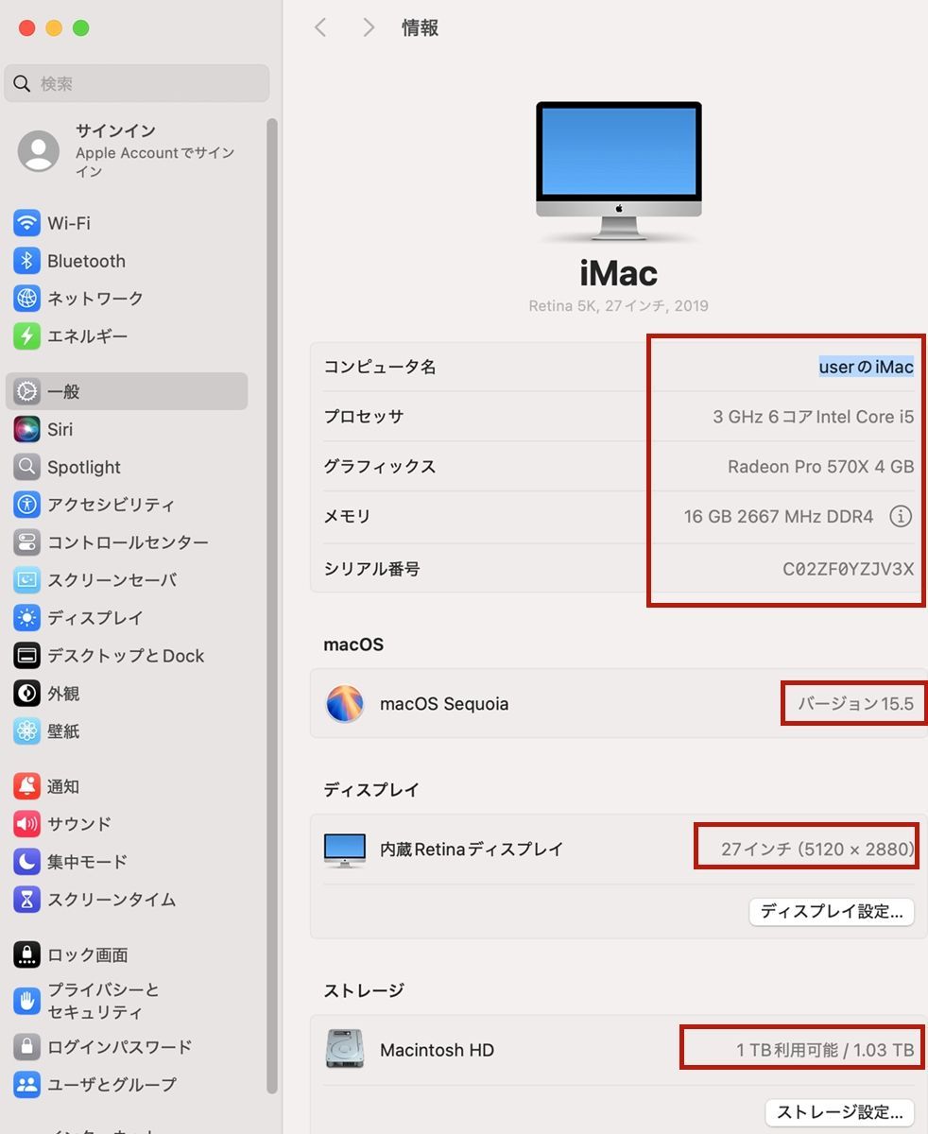Open the コントロールセンター icon
Viewport: 928px width, 1134px height.
[26, 542]
